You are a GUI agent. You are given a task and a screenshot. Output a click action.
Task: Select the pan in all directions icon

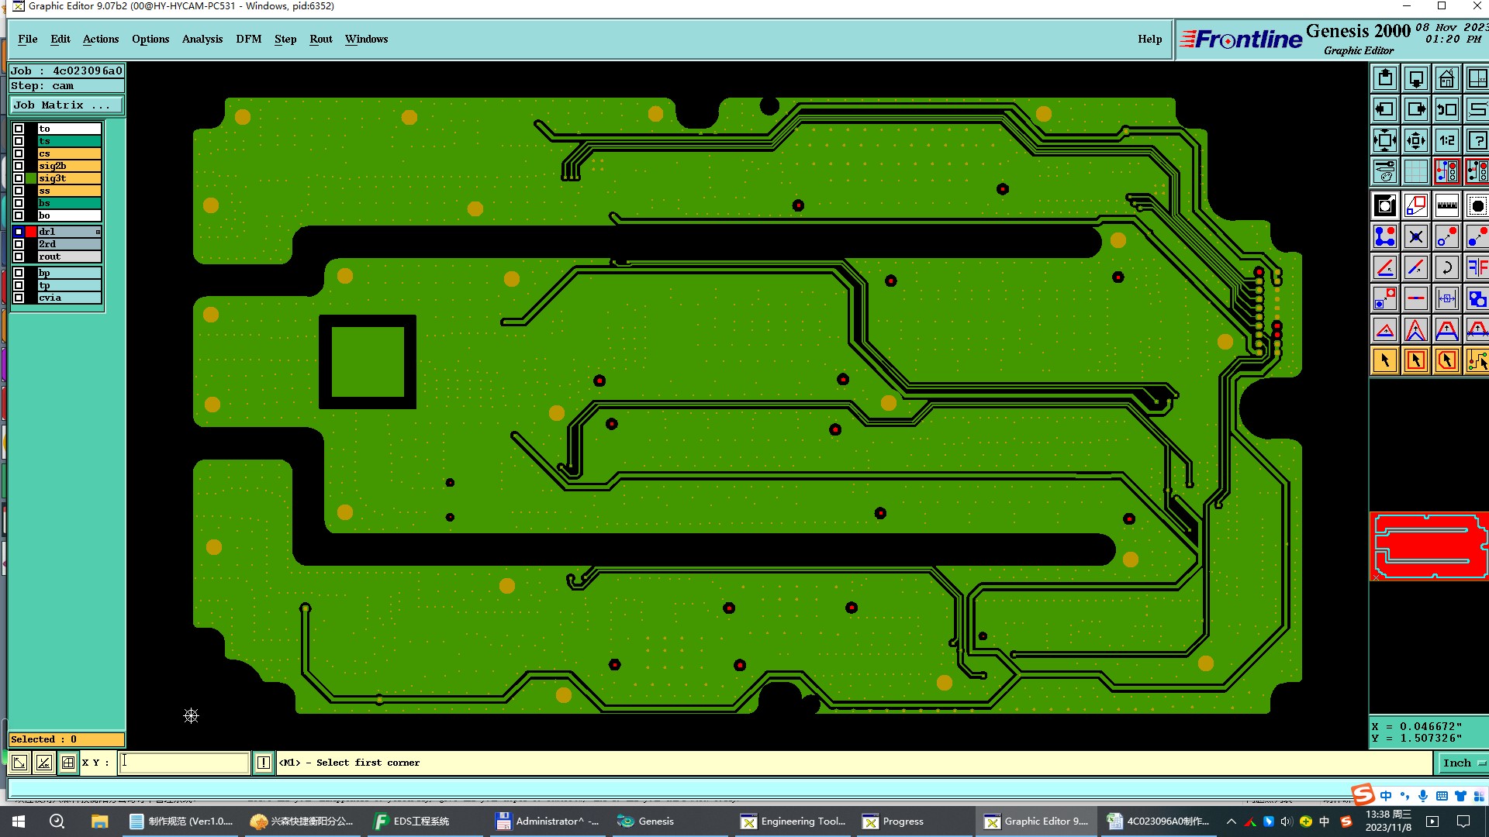point(1415,140)
